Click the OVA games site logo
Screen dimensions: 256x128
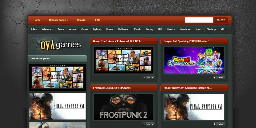(x=61, y=45)
